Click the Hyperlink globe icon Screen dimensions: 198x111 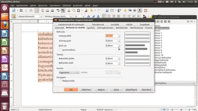tap(107, 10)
